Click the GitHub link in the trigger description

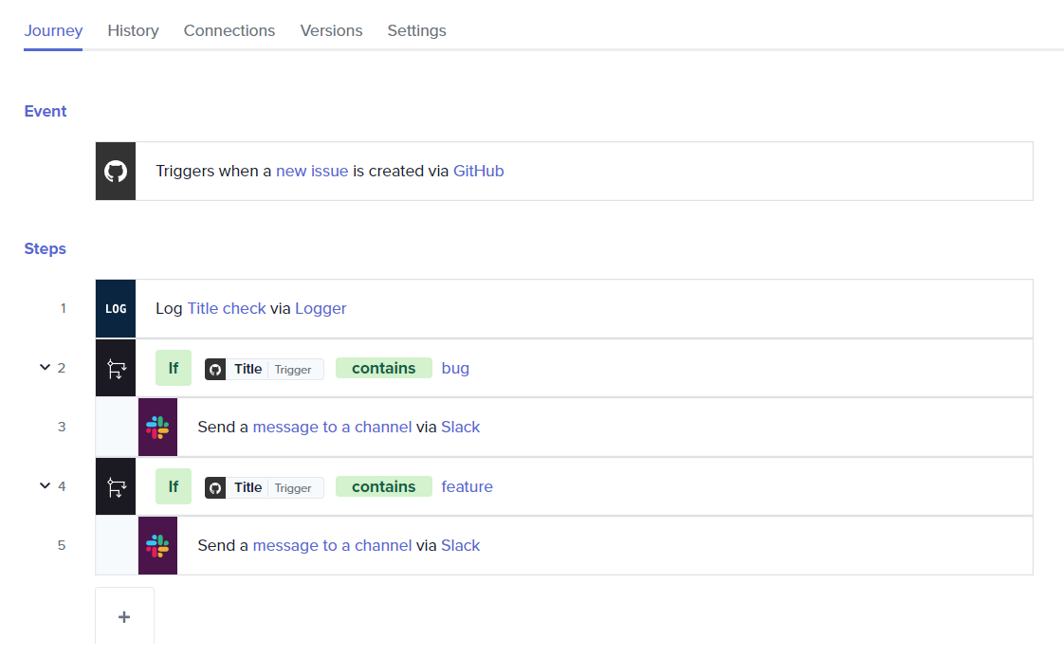[478, 171]
